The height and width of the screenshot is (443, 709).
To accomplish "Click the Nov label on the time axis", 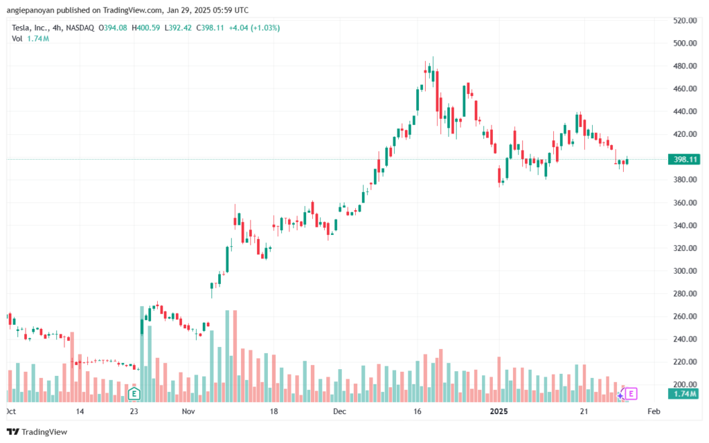I will (188, 411).
